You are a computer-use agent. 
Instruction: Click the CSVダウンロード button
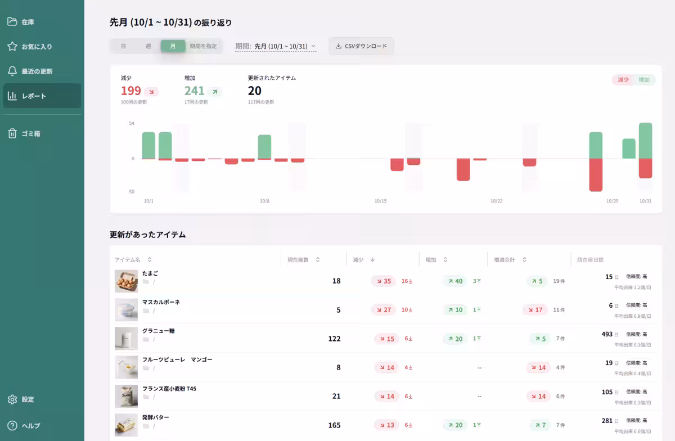point(361,46)
